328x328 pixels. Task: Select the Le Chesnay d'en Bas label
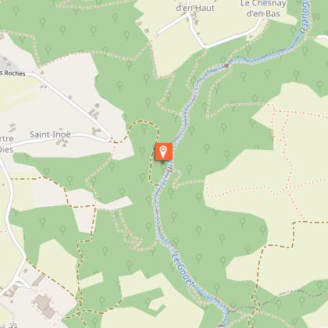point(263,9)
